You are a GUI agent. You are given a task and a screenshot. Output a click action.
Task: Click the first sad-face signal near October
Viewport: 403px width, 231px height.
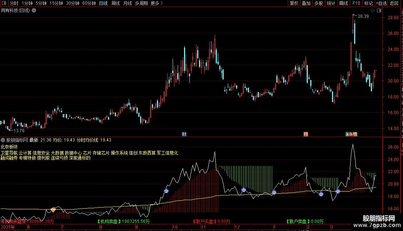tap(166, 191)
